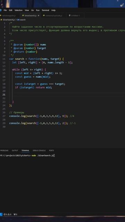The width and height of the screenshot is (125, 222).
Task: Click the 'let [left, right]' declaration line
Action: pyautogui.click(x=42, y=62)
